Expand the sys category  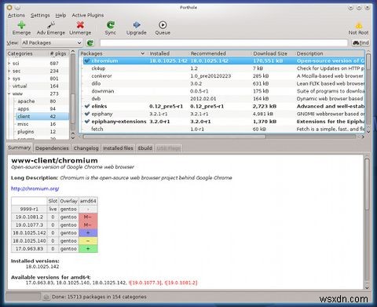point(9,79)
